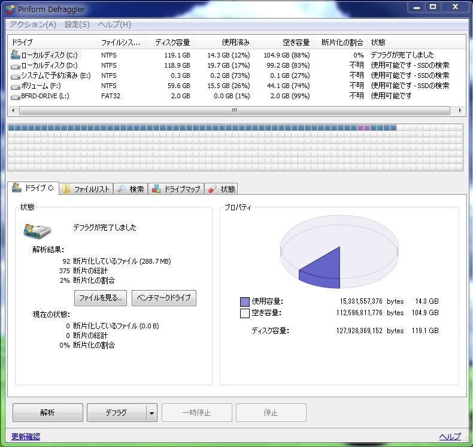Click the Defraggler app icon in title bar
The width and height of the screenshot is (473, 447).
pyautogui.click(x=10, y=9)
